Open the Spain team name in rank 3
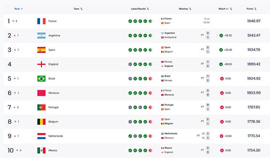The height and width of the screenshot is (158, 270). click(x=52, y=50)
